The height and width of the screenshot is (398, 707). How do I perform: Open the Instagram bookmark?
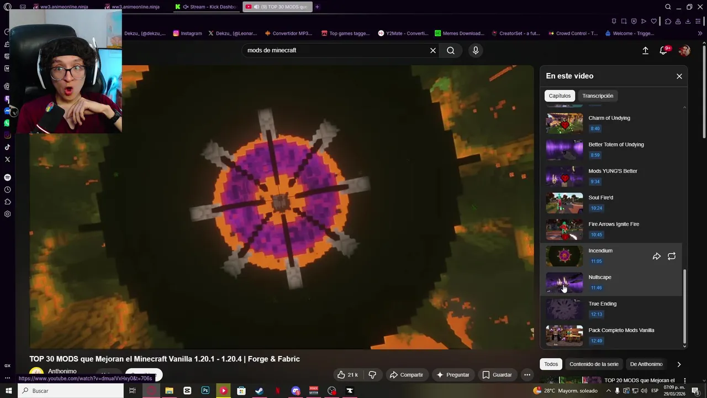click(x=187, y=33)
